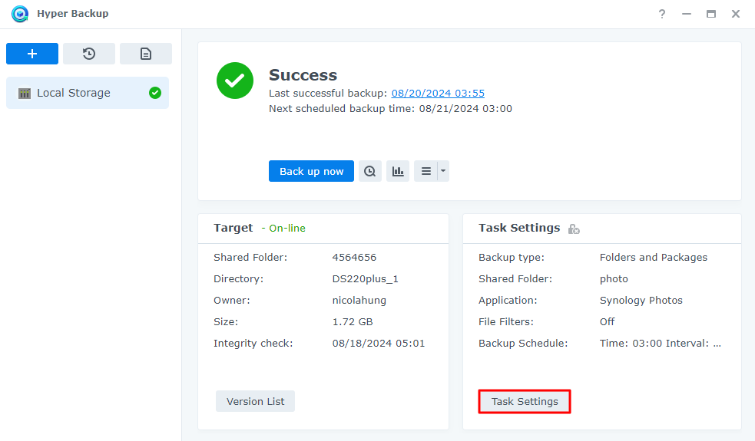Image resolution: width=755 pixels, height=441 pixels.
Task: Expand the dropdown arrow next to menu icon
Action: (x=443, y=171)
